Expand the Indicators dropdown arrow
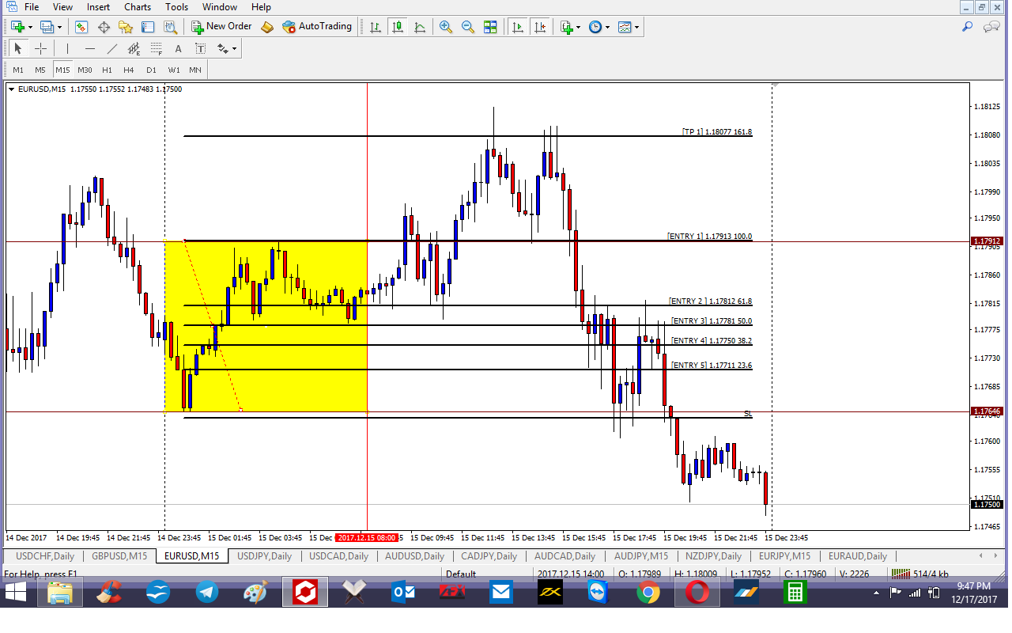 click(579, 27)
